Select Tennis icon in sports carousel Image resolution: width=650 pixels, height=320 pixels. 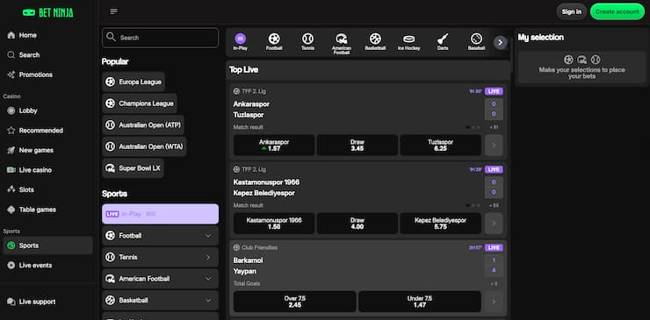coord(307,42)
